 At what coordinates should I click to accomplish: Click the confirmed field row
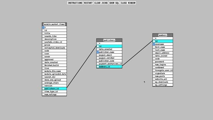[163, 67]
